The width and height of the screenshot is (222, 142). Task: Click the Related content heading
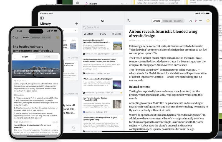pyautogui.click(x=139, y=87)
